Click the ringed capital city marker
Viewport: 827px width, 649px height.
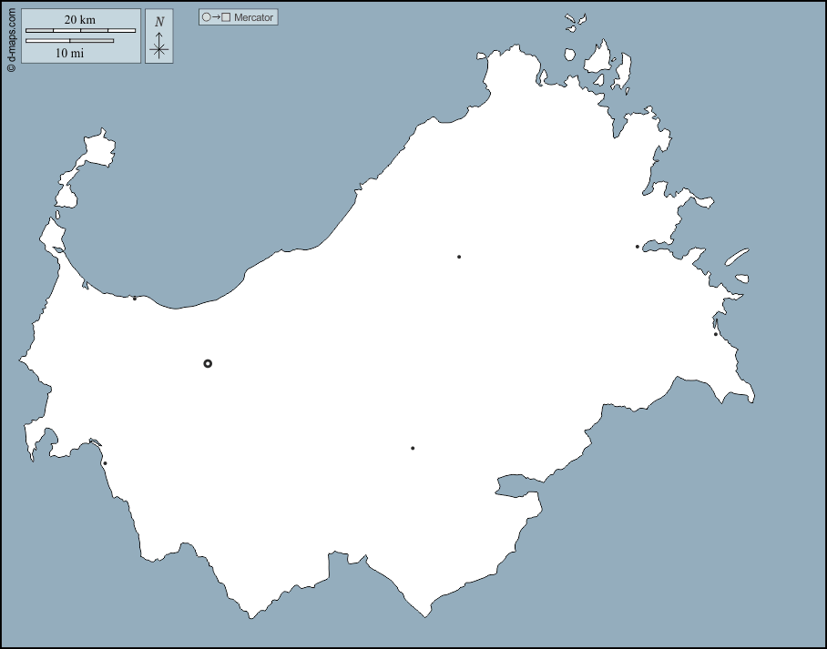208,363
